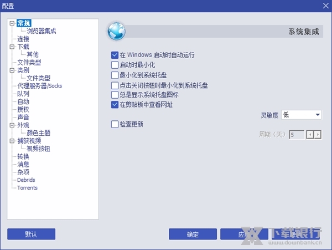Uncheck 在剪贴板中查看网址 option
Image resolution: width=332 pixels, height=250 pixels.
click(x=115, y=105)
